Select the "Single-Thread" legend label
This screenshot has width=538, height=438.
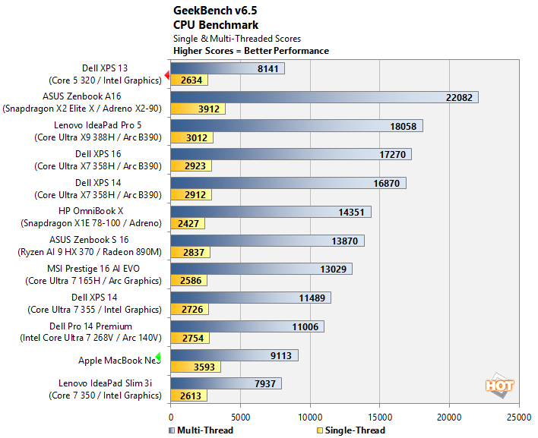[355, 430]
